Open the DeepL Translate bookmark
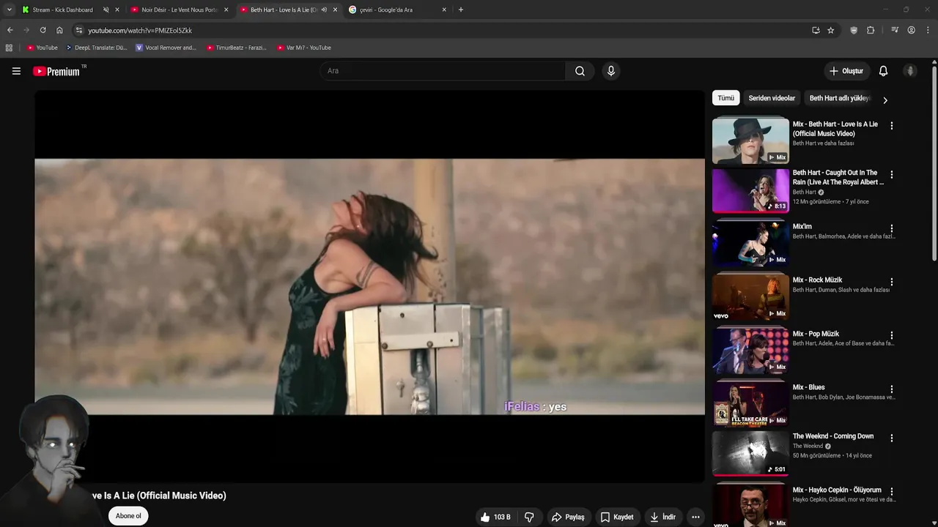 click(x=96, y=48)
